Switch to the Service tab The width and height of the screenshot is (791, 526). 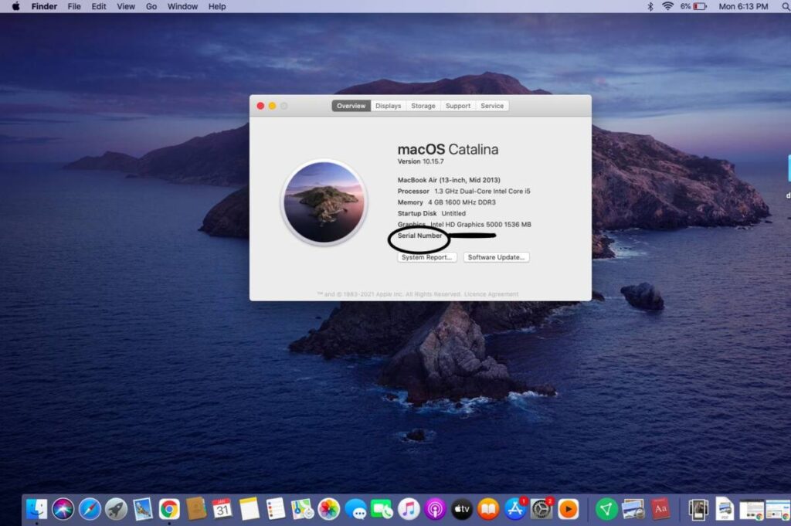click(x=492, y=106)
